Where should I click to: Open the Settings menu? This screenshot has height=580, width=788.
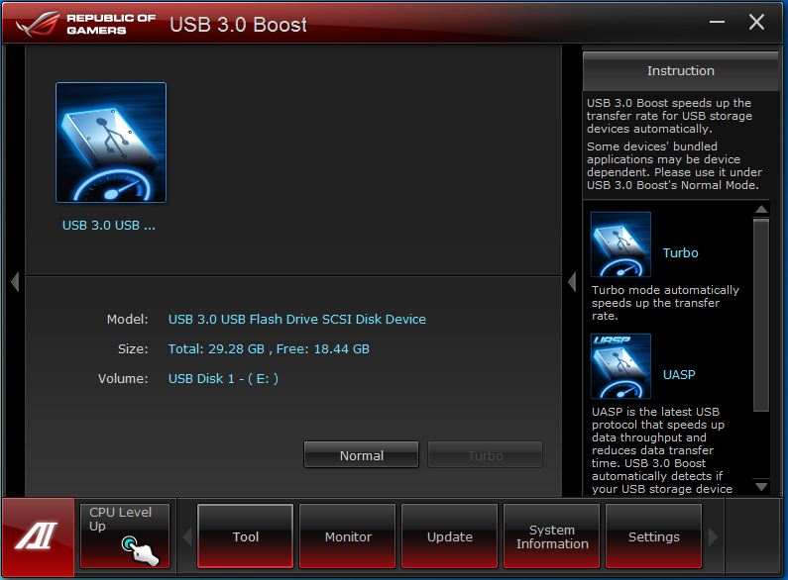click(654, 536)
